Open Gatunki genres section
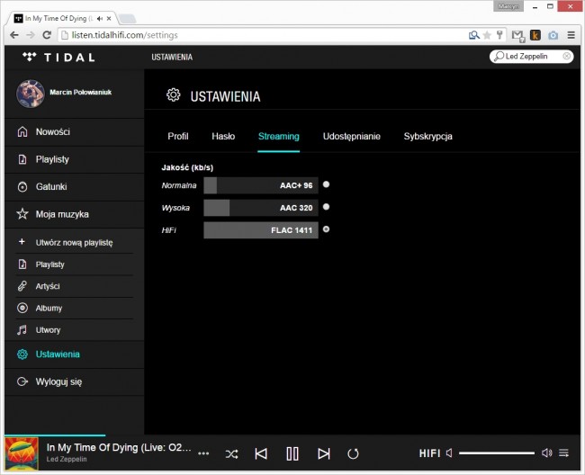Image resolution: width=585 pixels, height=475 pixels. click(74, 187)
